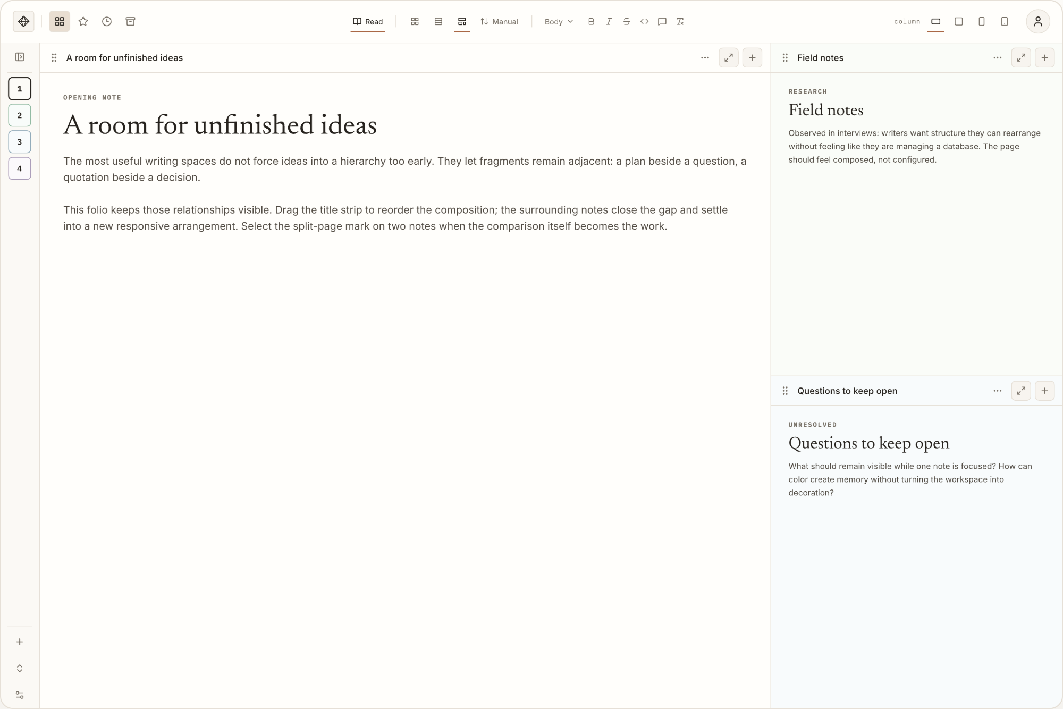The width and height of the screenshot is (1063, 709).
Task: Select the grid layout view
Action: coord(415,22)
